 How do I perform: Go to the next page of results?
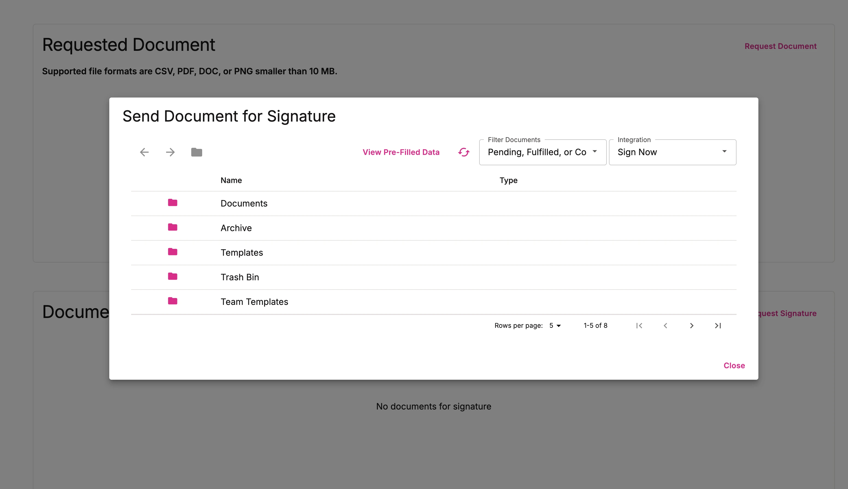691,325
